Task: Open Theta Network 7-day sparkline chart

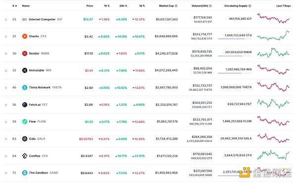Action: 273,87
